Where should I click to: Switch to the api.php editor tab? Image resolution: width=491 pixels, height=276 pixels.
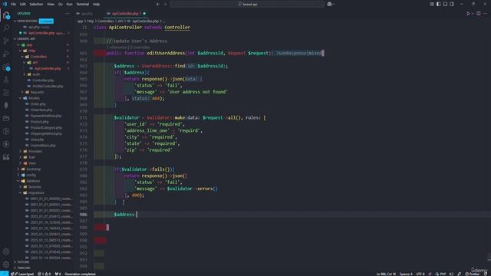86,14
